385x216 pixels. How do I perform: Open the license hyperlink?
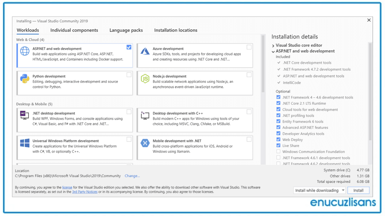tap(67, 187)
